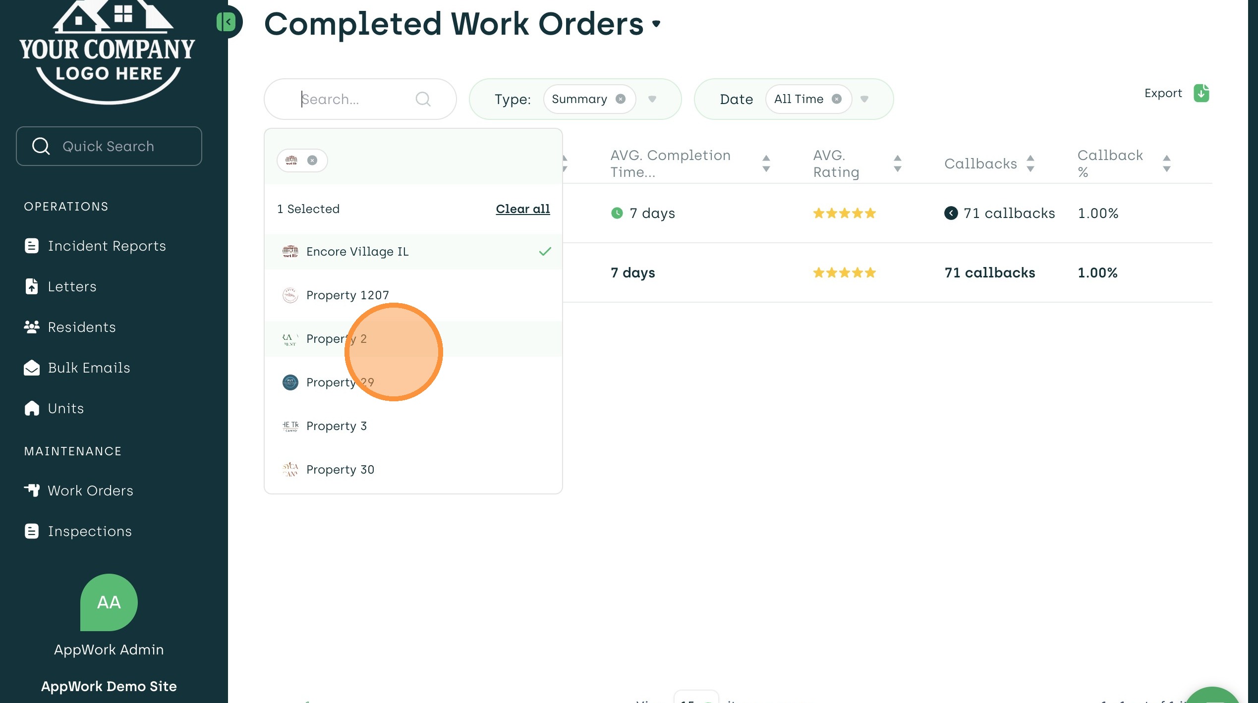Focus the Quick Search field
This screenshot has width=1258, height=703.
tap(109, 146)
